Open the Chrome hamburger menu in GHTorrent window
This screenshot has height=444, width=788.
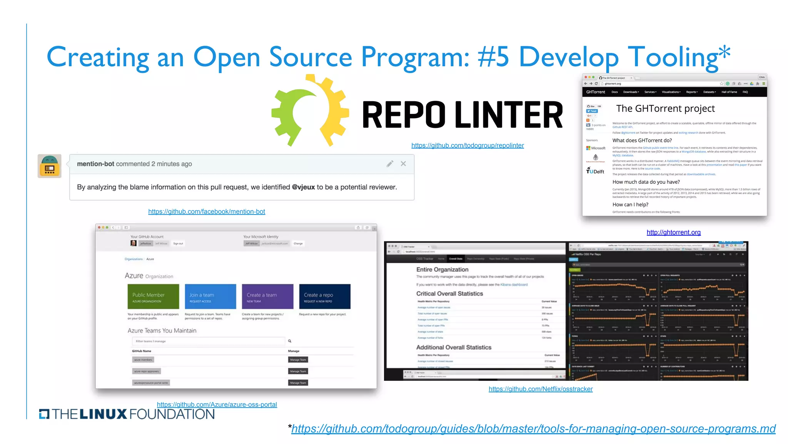coord(764,84)
